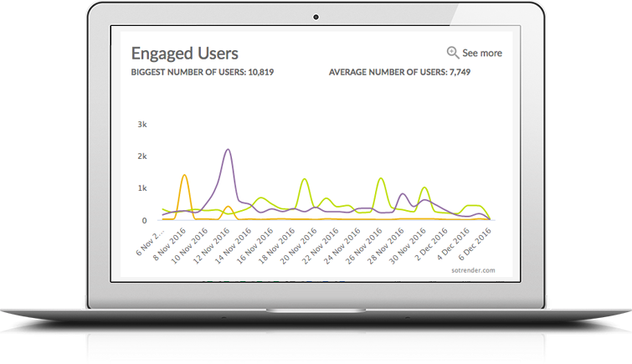Click the laptop webcam above the screen
The image size is (632, 364).
[316, 17]
